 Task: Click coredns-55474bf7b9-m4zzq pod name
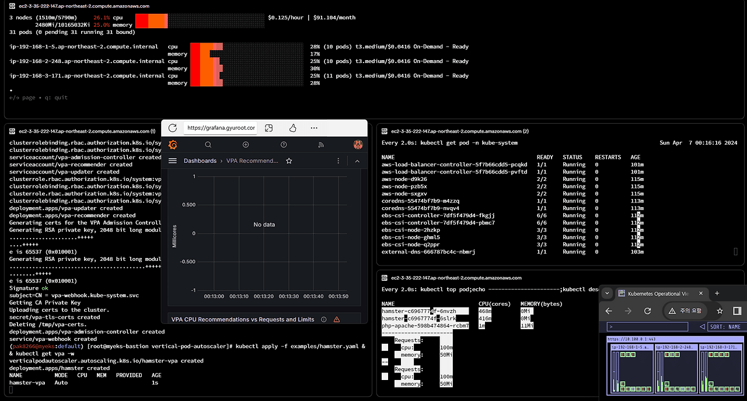click(420, 201)
